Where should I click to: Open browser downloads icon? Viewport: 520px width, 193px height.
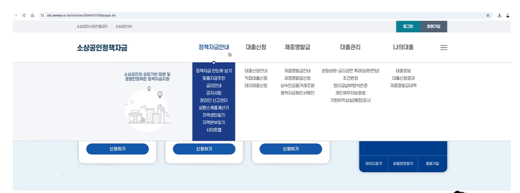pyautogui.click(x=499, y=15)
